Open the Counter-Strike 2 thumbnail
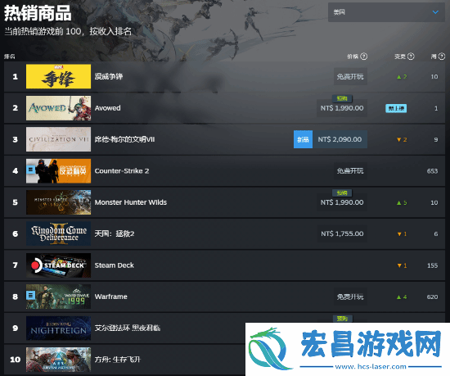The height and width of the screenshot is (376, 450). 59,171
